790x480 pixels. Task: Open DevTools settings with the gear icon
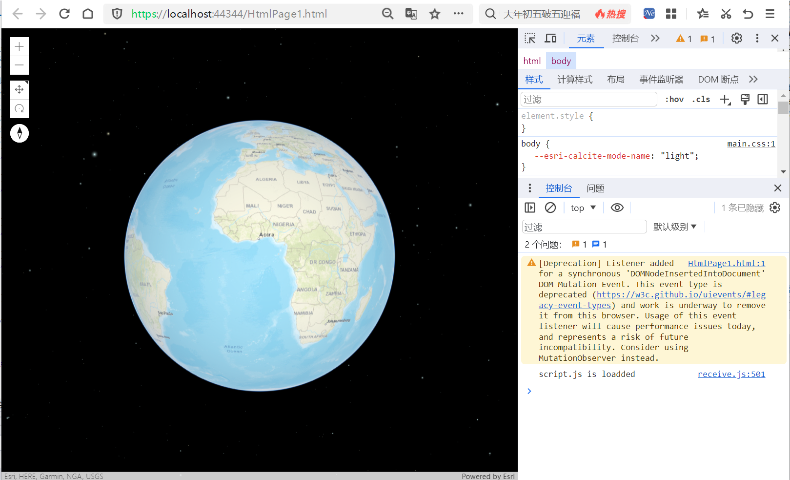(736, 38)
